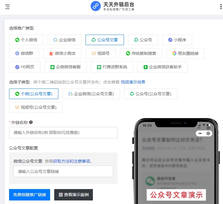The height and width of the screenshot is (204, 223).
Task: Click the phone preview capsule close-circle icon
Action: [208, 133]
